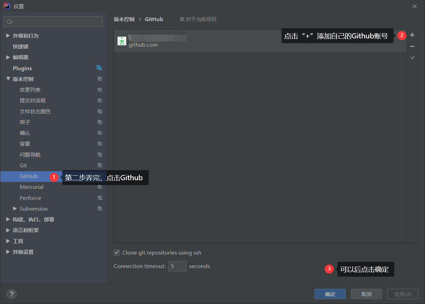Viewport: 425px width, 304px height.
Task: Click the 取消 button
Action: pos(366,294)
